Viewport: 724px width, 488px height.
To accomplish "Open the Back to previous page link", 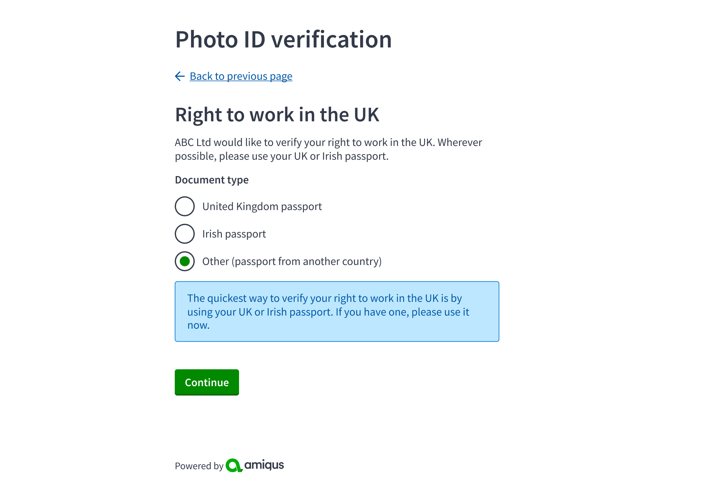I will [x=241, y=76].
